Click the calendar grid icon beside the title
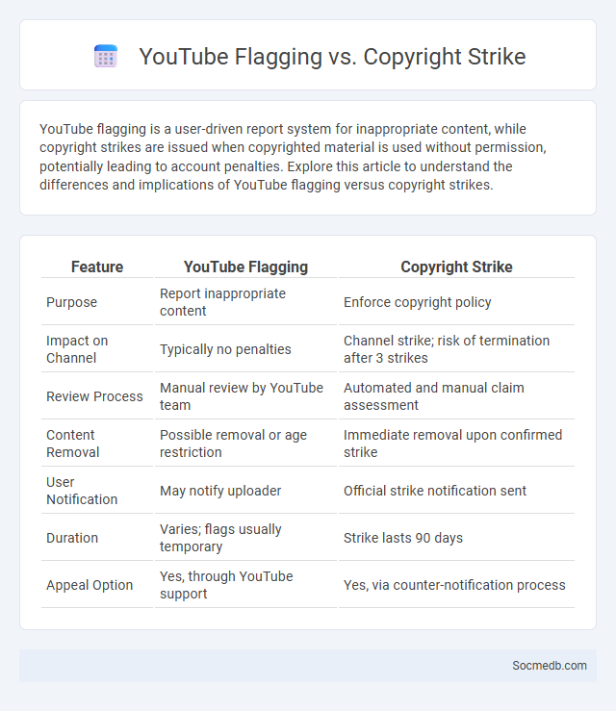The height and width of the screenshot is (711, 616). coord(106,56)
